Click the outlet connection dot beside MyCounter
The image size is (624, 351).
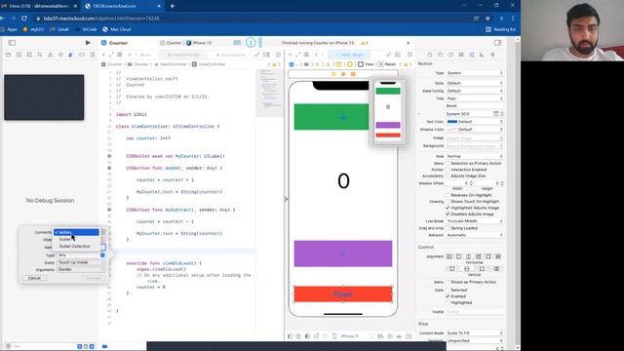pos(109,156)
